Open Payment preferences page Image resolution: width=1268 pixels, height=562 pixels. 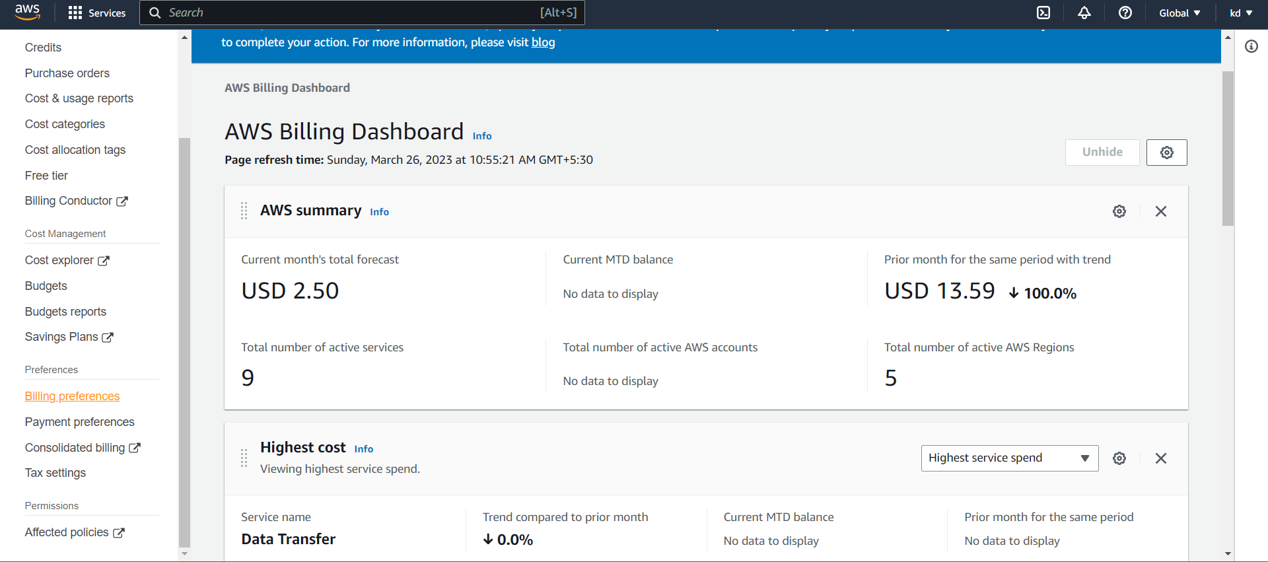(x=79, y=422)
